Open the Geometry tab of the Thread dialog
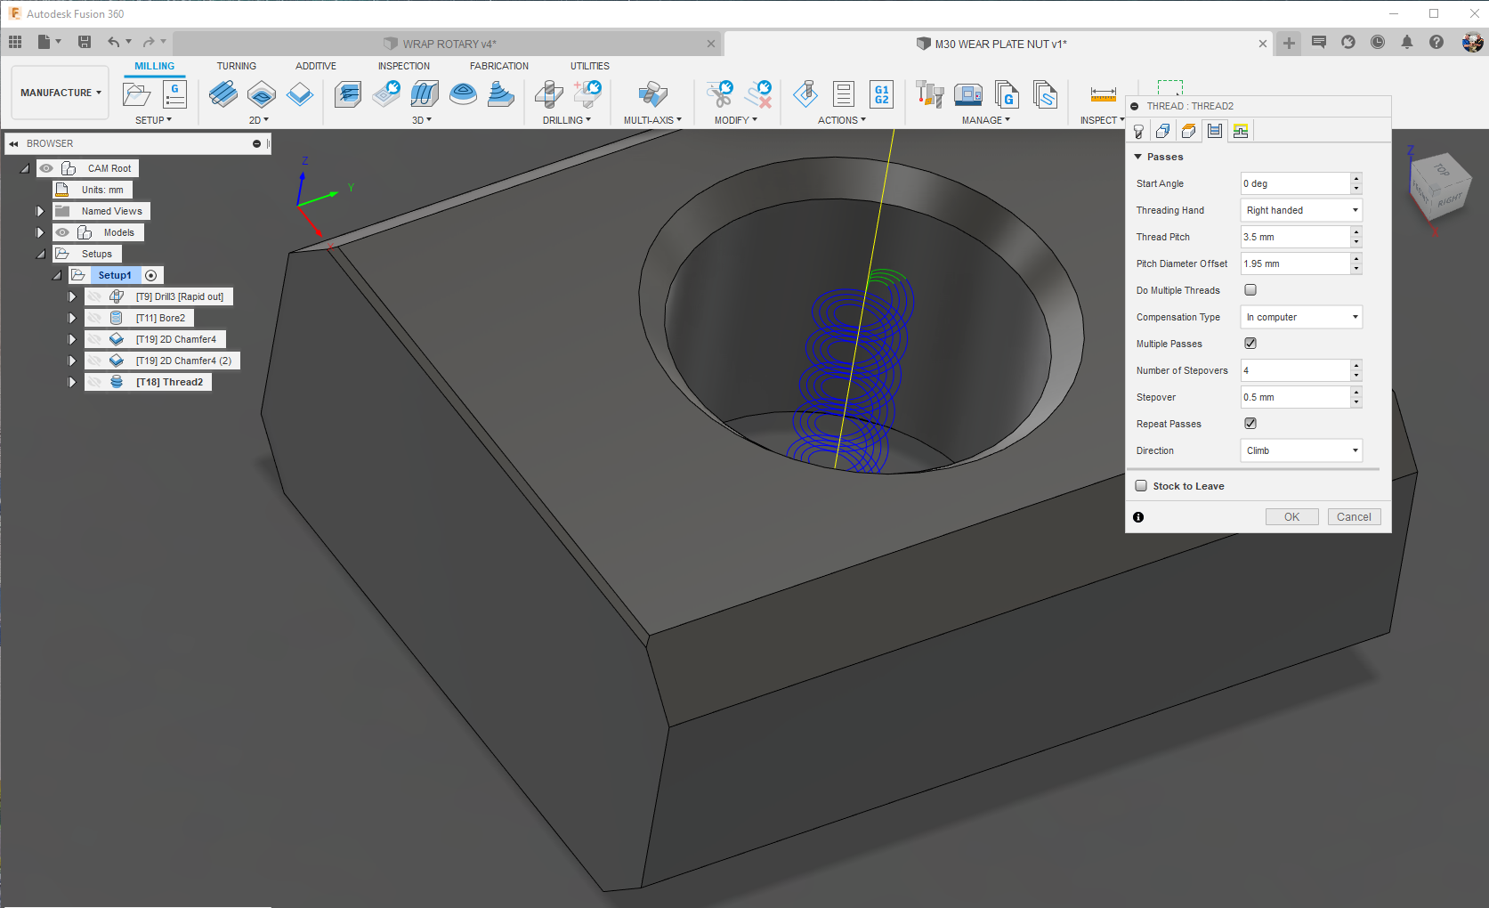The width and height of the screenshot is (1489, 908). [1163, 131]
